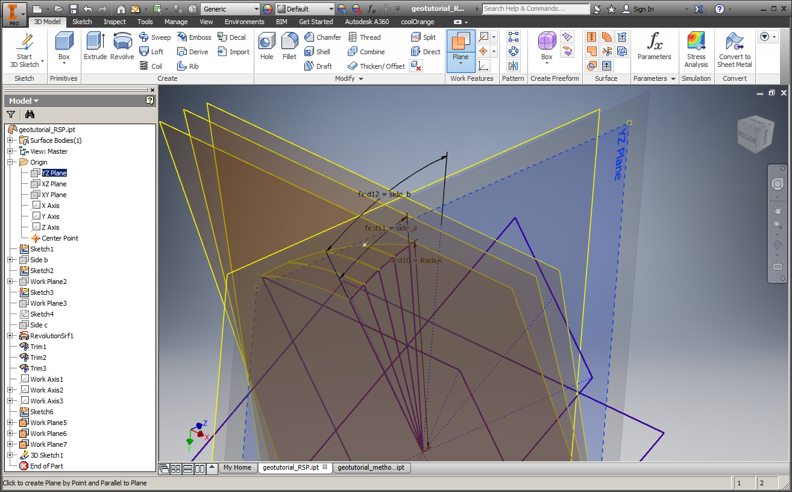Select the Revolve tool
792x492 pixels.
(122, 46)
